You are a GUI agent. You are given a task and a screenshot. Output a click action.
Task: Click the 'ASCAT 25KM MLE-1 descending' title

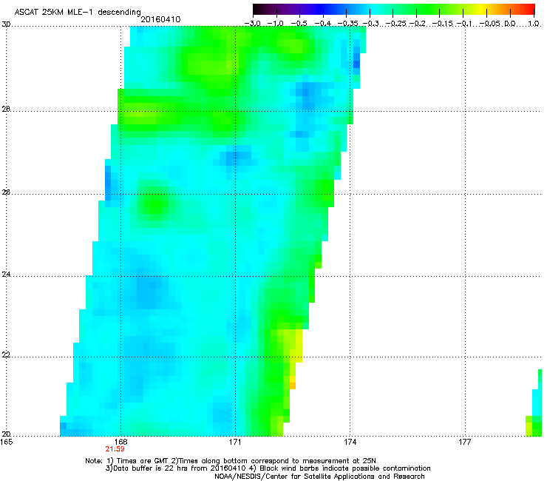click(78, 13)
